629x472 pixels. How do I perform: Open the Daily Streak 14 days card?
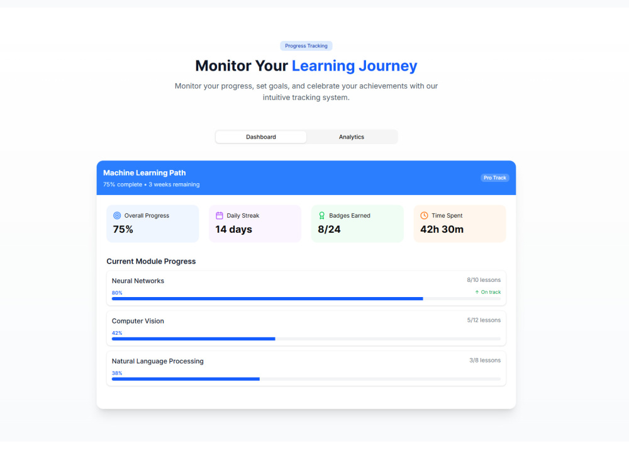click(255, 223)
